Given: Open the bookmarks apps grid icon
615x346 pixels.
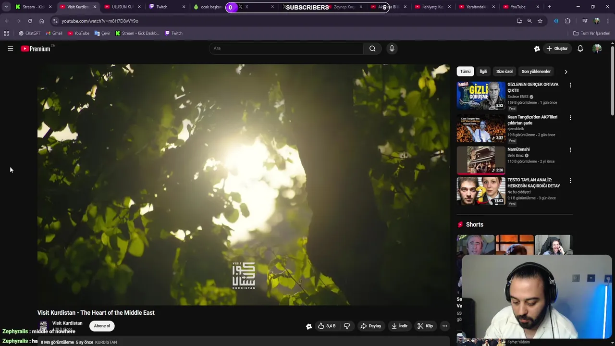Looking at the screenshot, I should pyautogui.click(x=6, y=33).
